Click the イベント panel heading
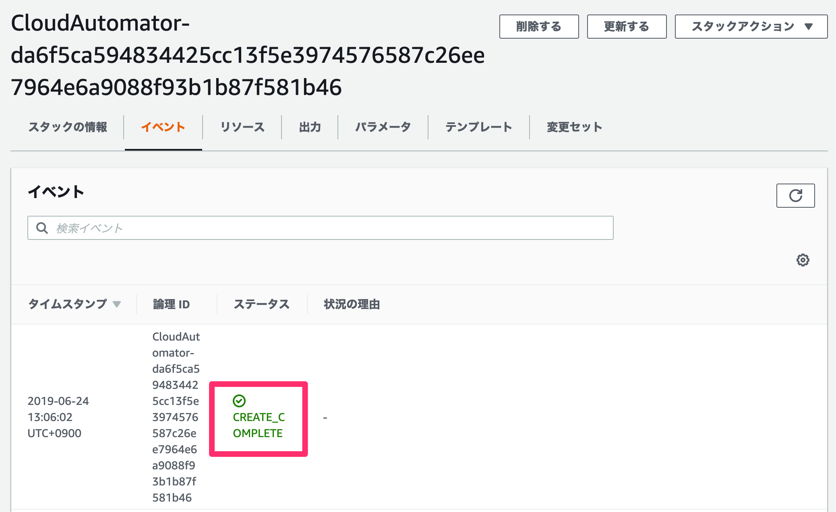 point(56,192)
